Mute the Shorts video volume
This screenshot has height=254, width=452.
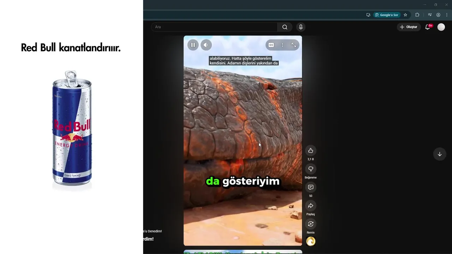tap(206, 45)
